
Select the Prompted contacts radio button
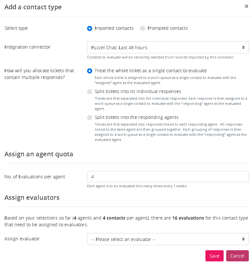coord(143,28)
